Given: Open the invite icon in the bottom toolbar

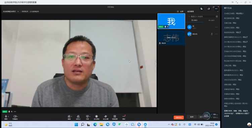Looking at the screenshot, I should click(x=69, y=116).
